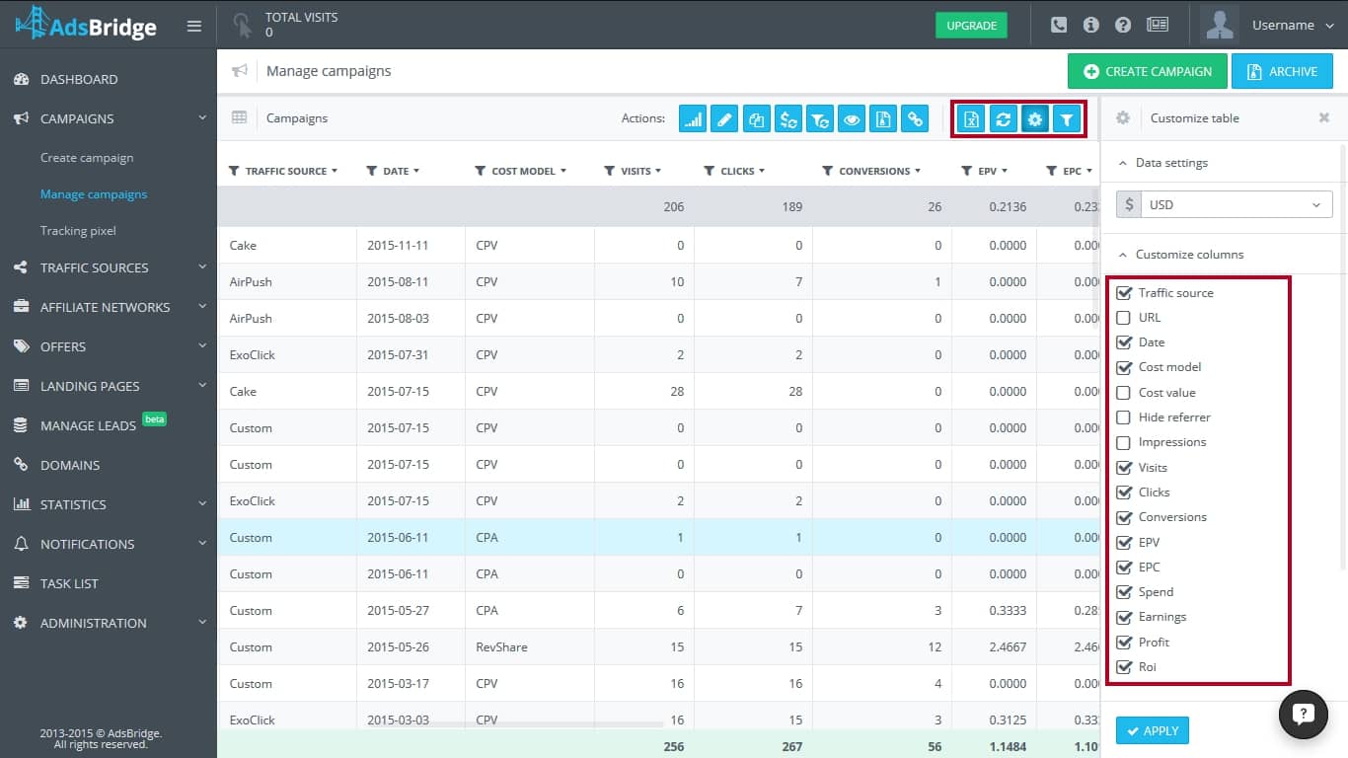
Task: Open Tracking pixel submenu item
Action: click(78, 231)
